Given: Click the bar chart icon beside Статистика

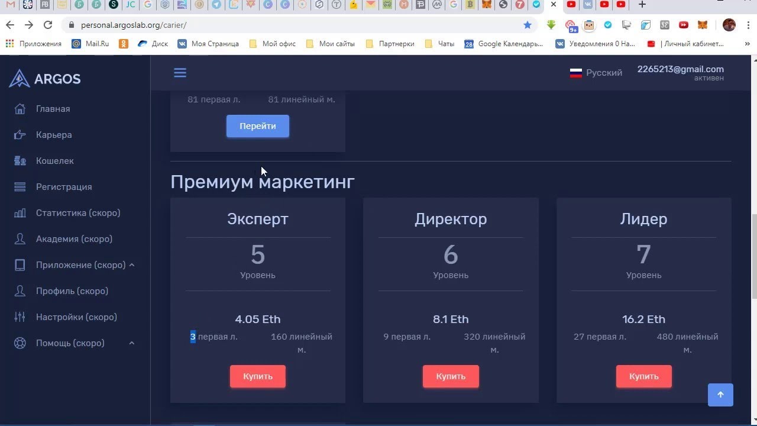Looking at the screenshot, I should 20,213.
